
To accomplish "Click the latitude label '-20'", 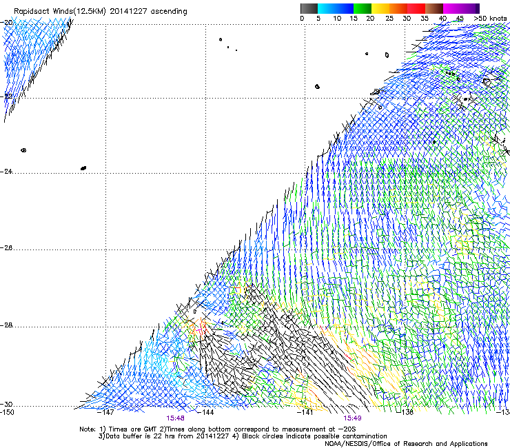I will [8, 23].
